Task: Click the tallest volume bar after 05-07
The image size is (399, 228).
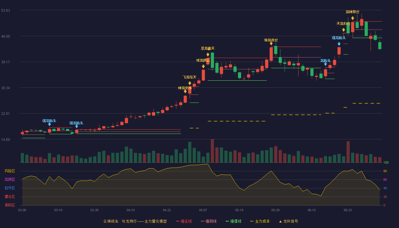Action: click(x=212, y=151)
